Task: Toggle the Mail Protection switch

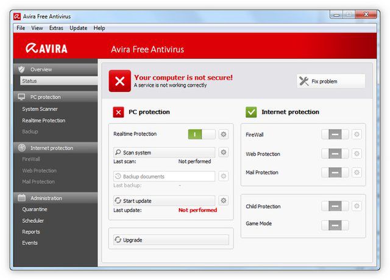Action: (335, 172)
